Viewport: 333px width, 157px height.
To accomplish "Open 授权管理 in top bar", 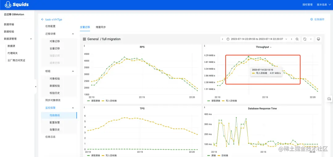I will [307, 4].
